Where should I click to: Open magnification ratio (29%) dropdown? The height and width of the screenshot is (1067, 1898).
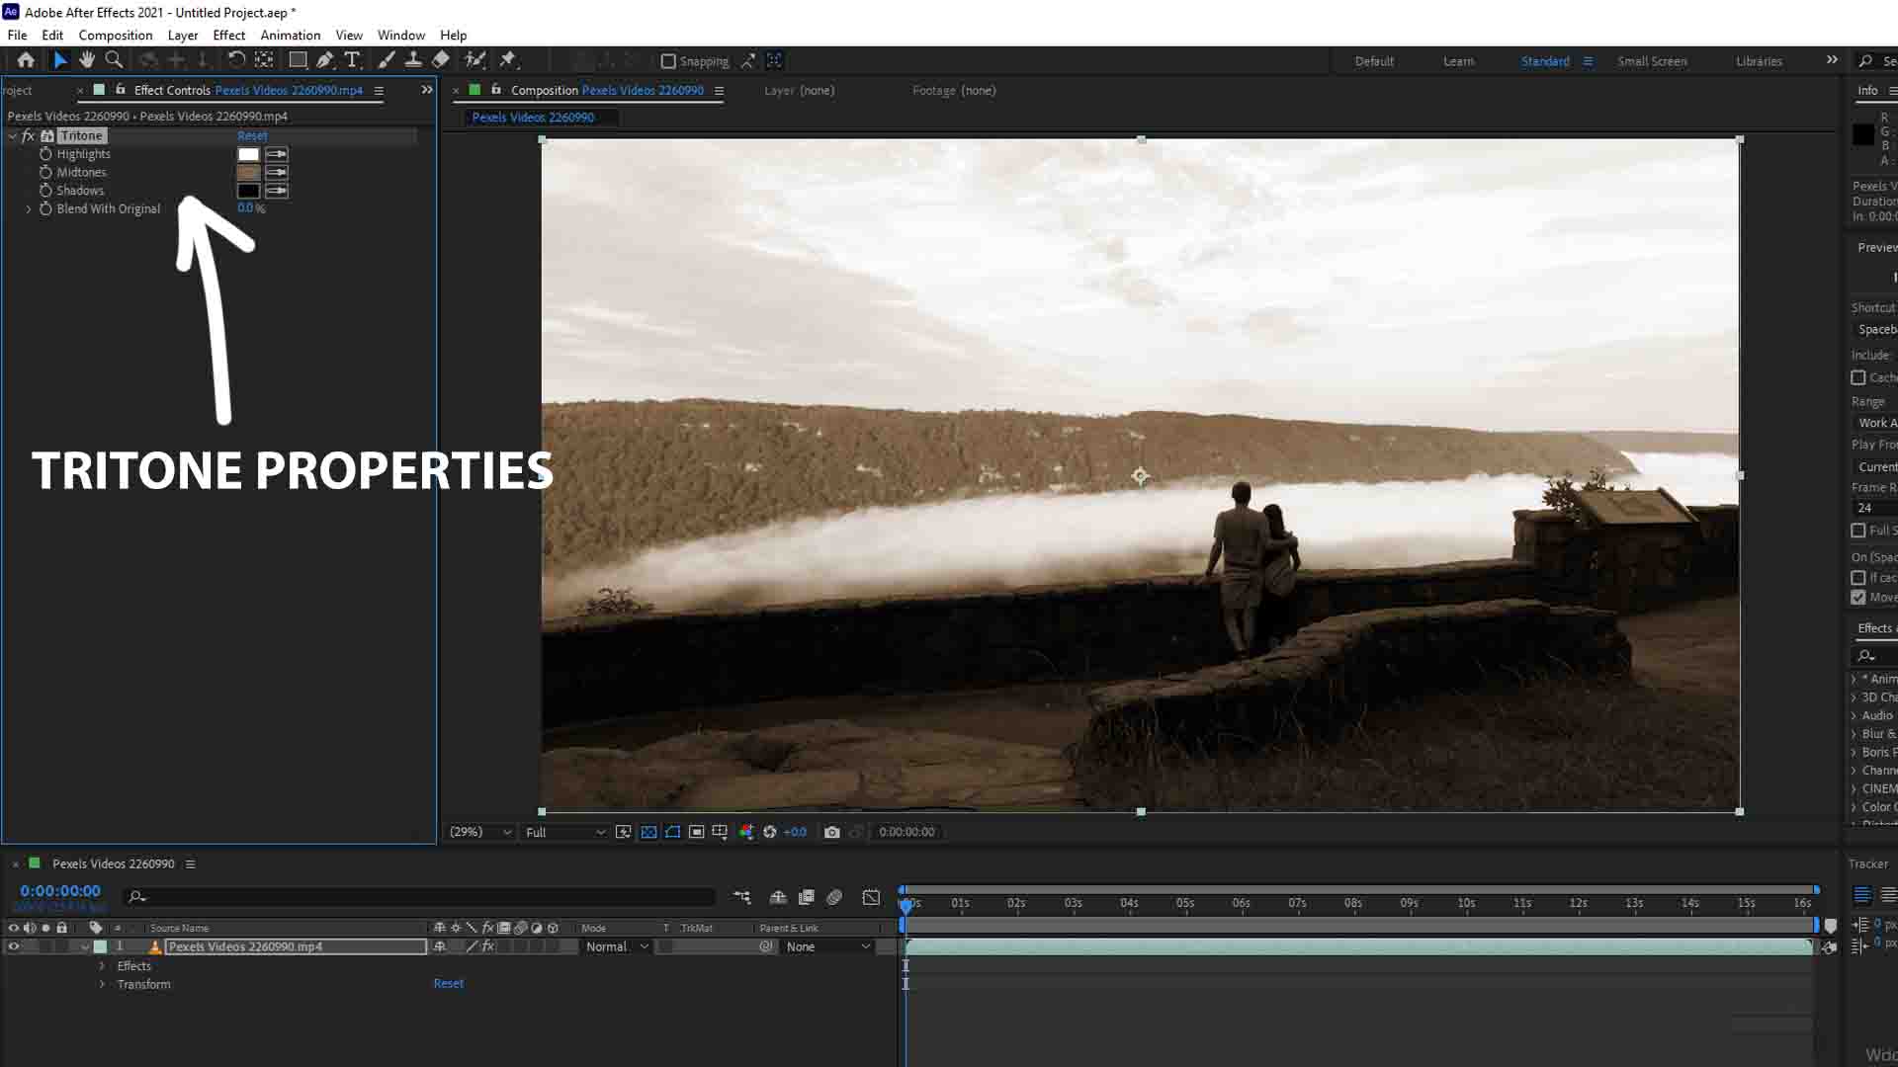coord(479,833)
